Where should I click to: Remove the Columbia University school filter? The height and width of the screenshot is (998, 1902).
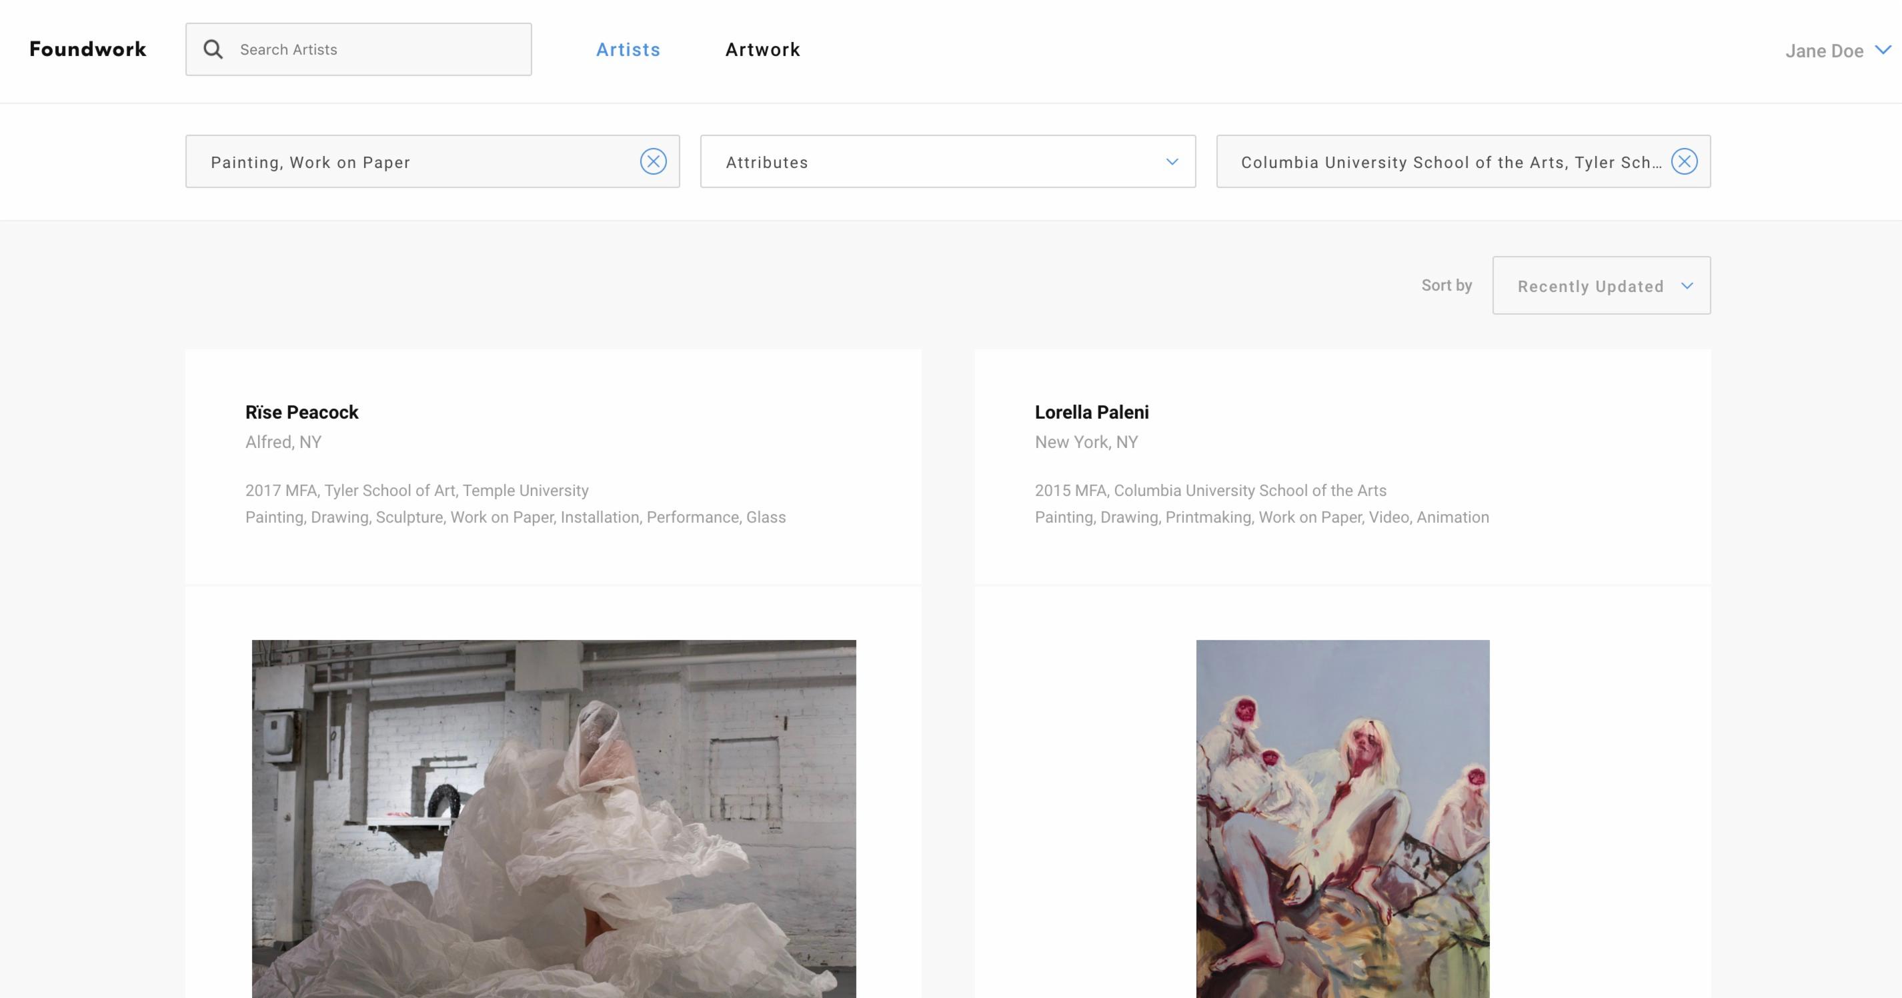pos(1684,161)
